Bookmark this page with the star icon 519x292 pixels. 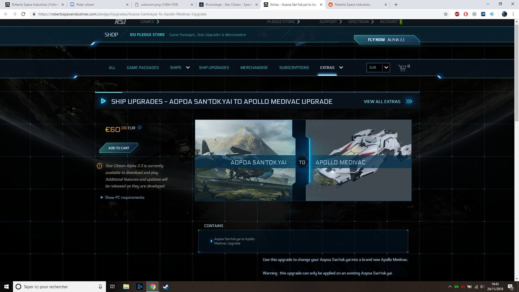446,14
